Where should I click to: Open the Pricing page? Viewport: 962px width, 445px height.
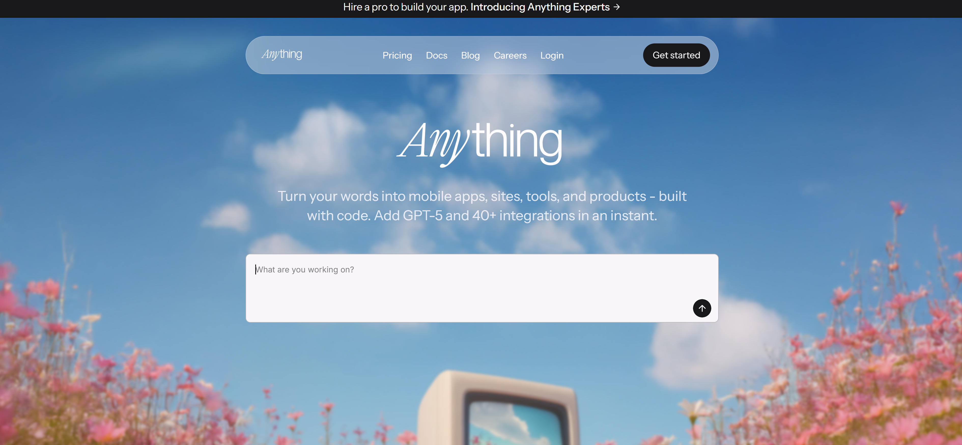point(397,55)
